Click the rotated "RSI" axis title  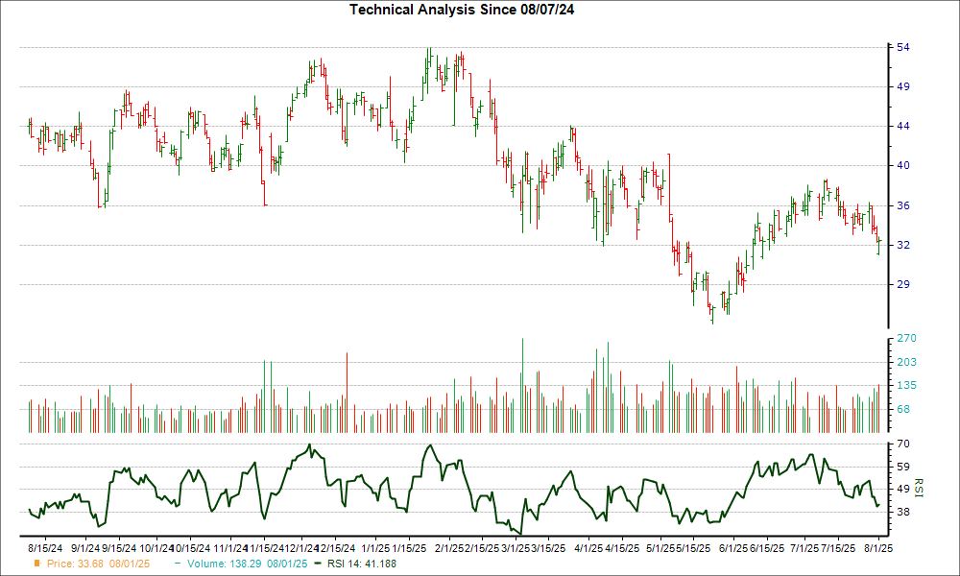[918, 488]
